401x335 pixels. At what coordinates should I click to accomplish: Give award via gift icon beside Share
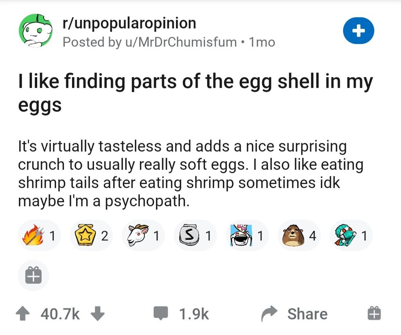tap(374, 314)
